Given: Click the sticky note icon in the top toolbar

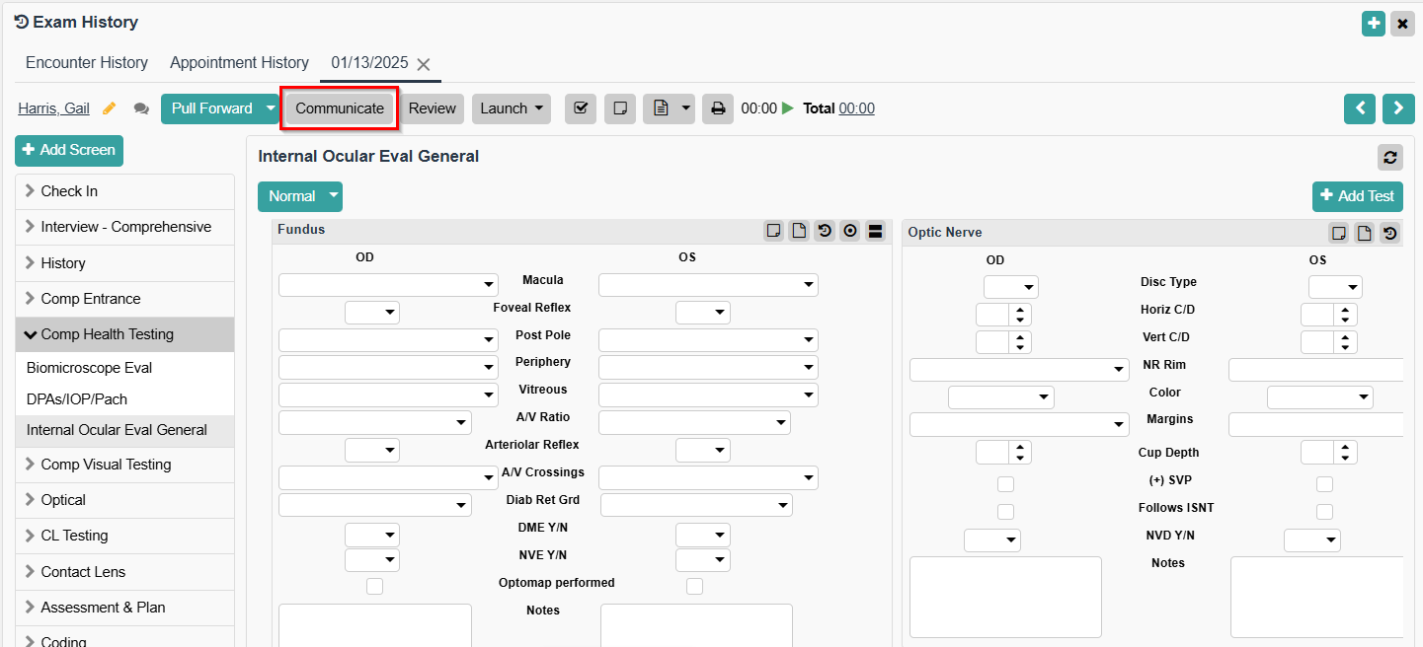Looking at the screenshot, I should tap(619, 108).
